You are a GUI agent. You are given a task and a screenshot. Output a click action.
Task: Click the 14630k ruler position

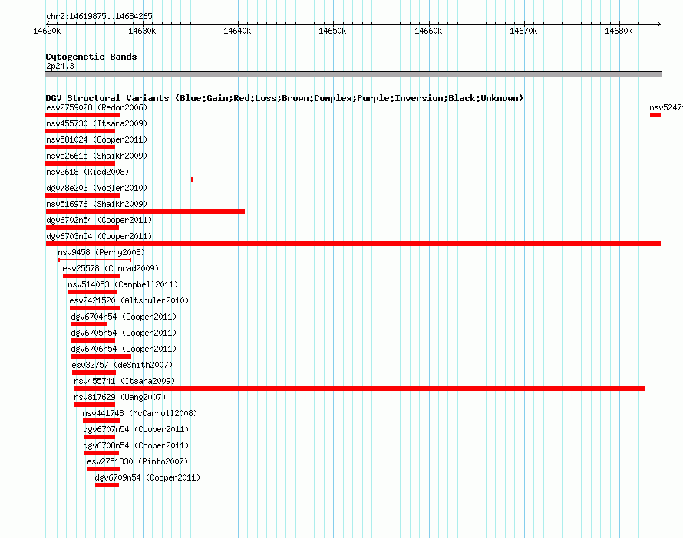tap(142, 31)
